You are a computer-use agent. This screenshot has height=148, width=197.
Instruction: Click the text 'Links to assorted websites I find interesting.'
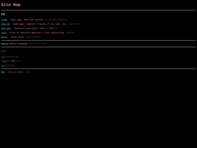(37, 33)
